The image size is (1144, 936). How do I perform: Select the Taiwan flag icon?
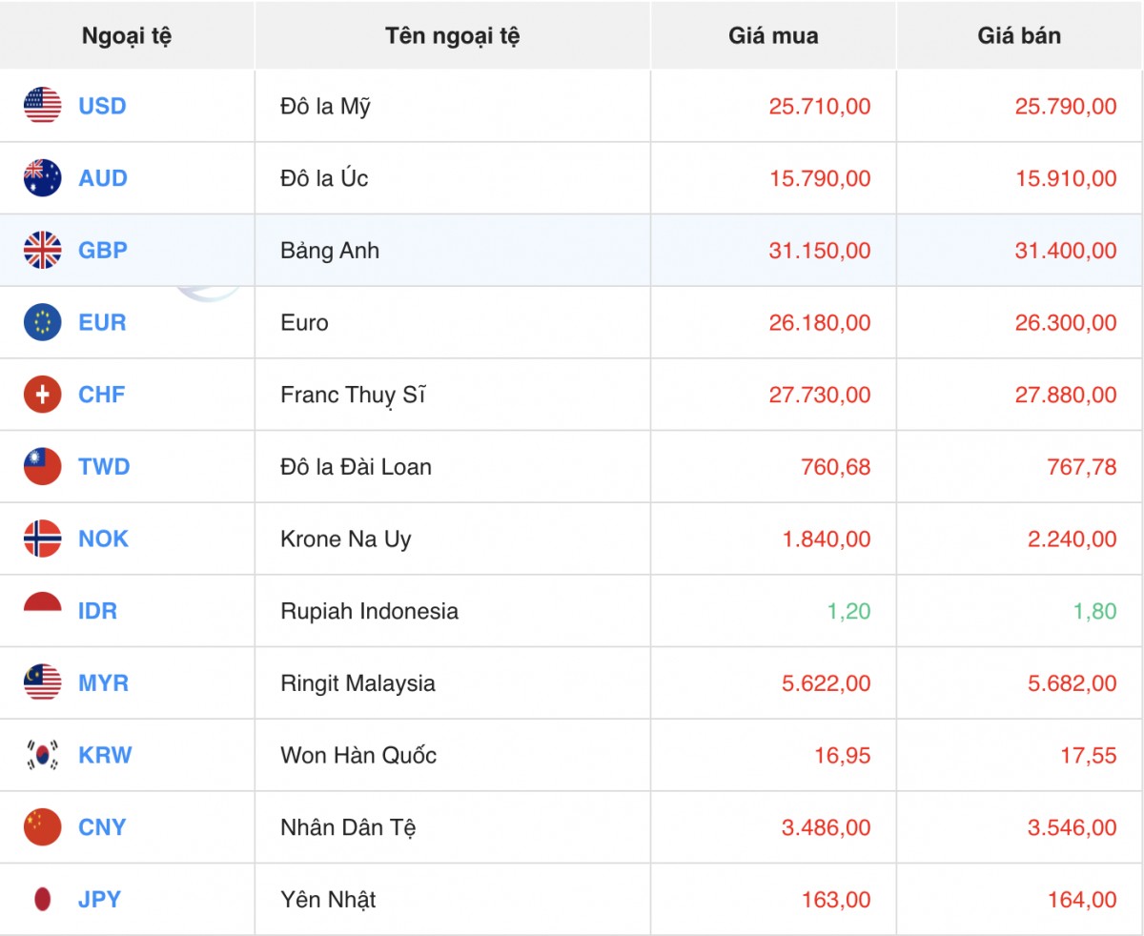[43, 467]
